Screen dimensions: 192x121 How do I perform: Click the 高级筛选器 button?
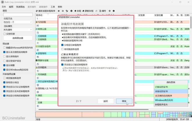[x=18, y=38]
